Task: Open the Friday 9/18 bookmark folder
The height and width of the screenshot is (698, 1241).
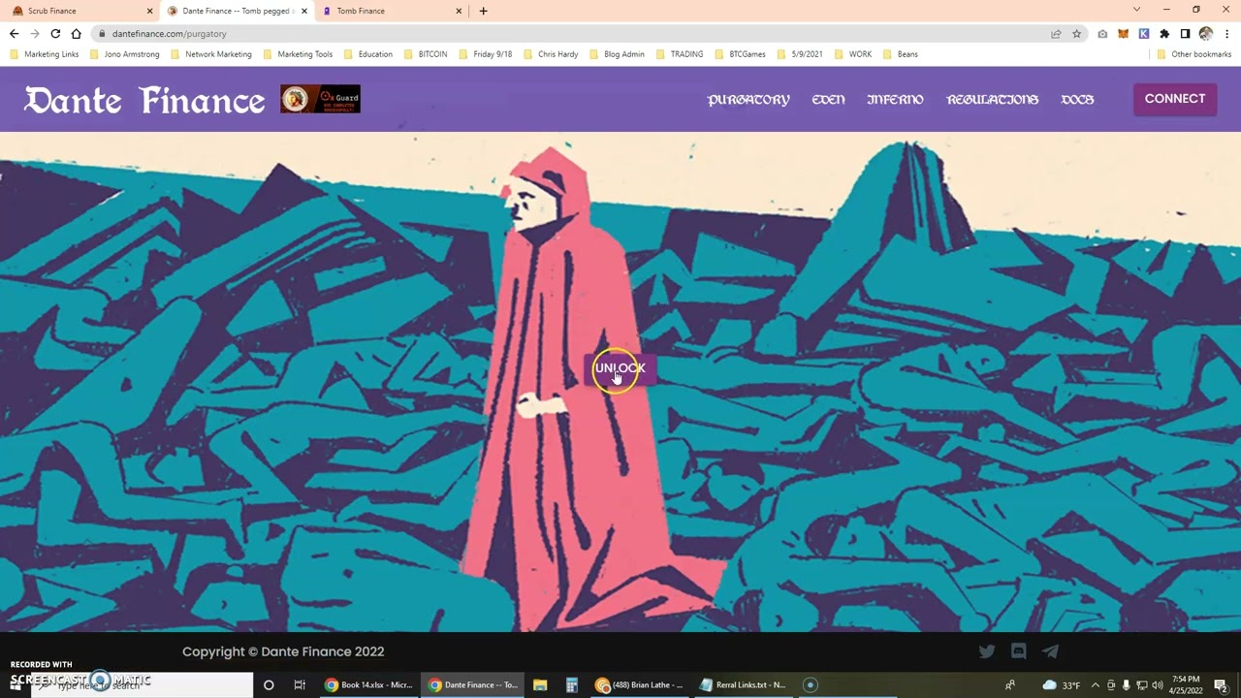Action: (485, 54)
